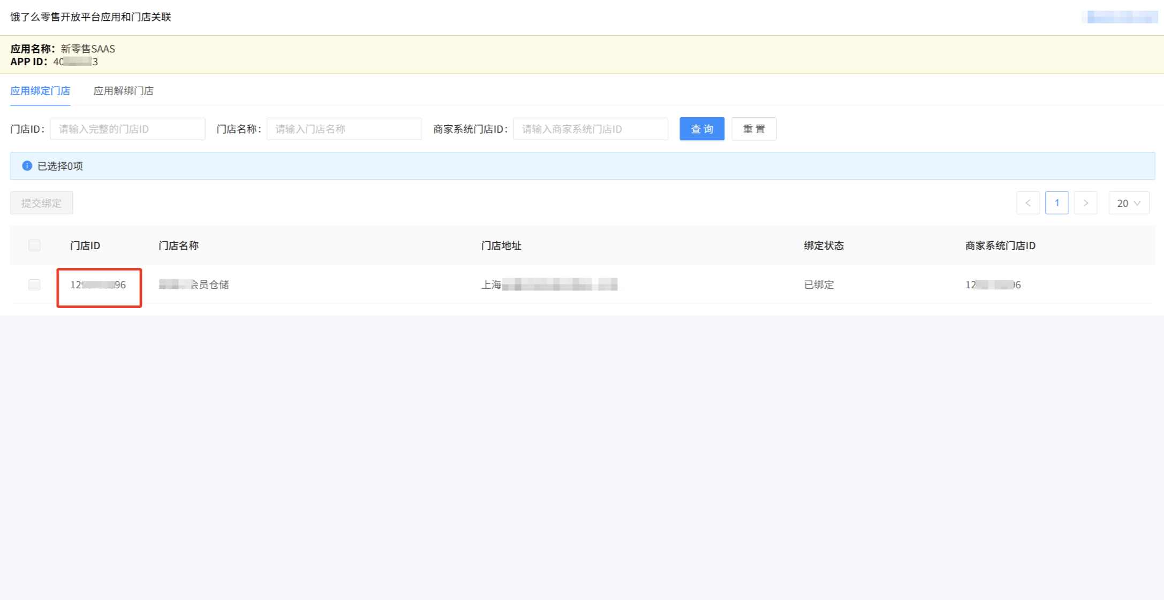Focus the 门店ID input field
Screen dimensions: 1164x600
point(127,129)
